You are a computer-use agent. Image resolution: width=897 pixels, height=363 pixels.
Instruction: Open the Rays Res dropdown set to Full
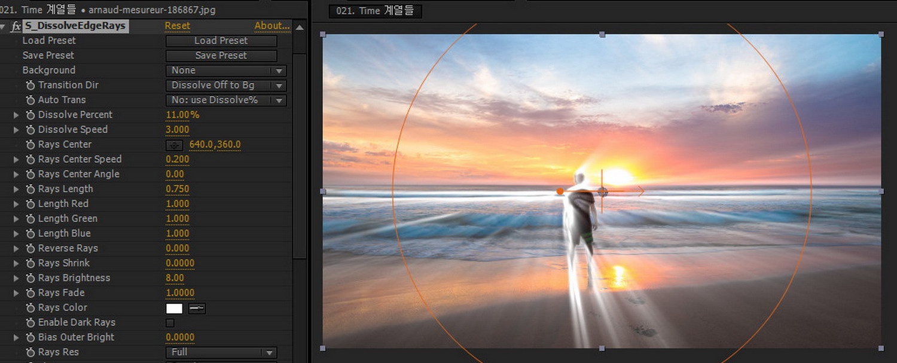221,352
